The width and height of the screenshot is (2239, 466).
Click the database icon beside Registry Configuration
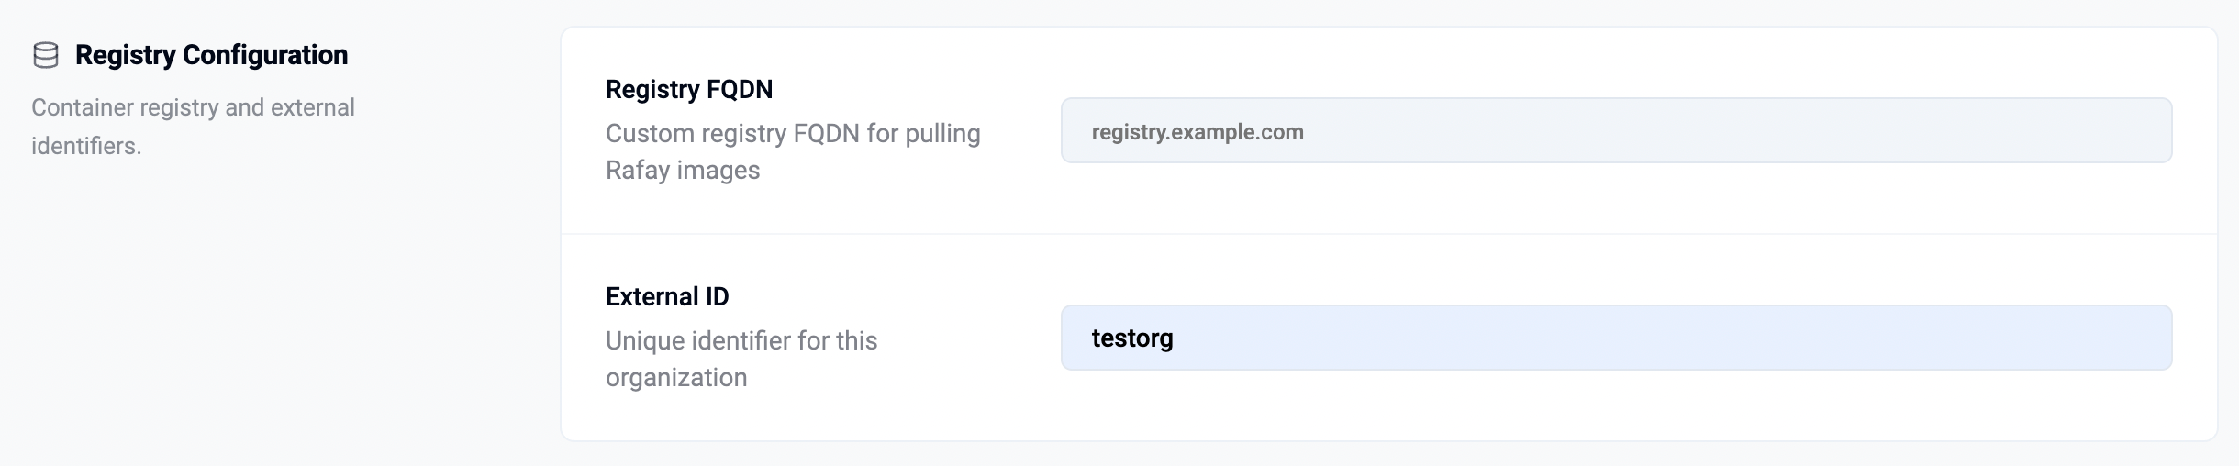click(46, 56)
